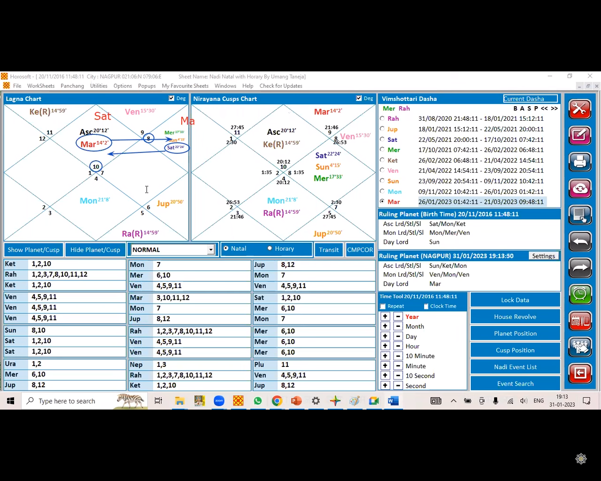The height and width of the screenshot is (481, 601).
Task: Click the wrench and screwdriver tools icon
Action: pos(580,109)
